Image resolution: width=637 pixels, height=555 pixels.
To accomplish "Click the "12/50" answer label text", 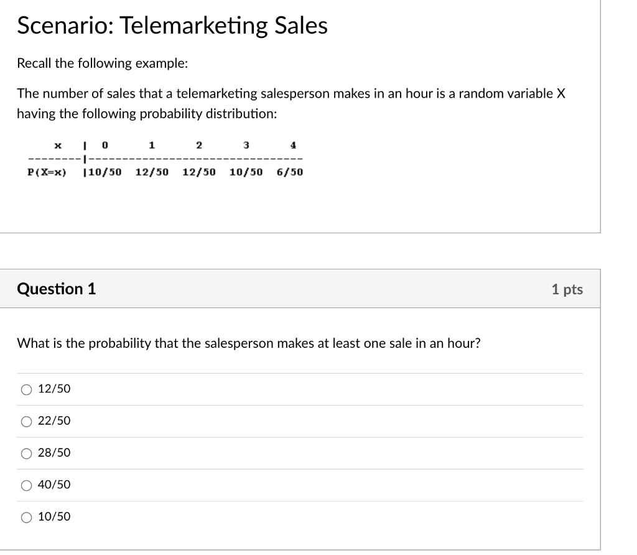I will coord(54,389).
